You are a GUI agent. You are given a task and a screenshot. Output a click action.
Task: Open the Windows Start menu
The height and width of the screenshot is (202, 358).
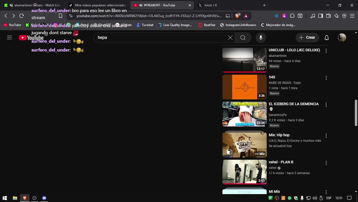point(5,198)
